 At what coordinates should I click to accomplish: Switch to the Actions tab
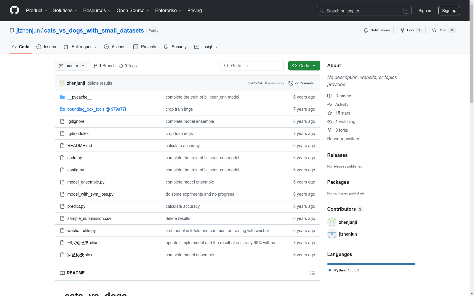(x=115, y=47)
